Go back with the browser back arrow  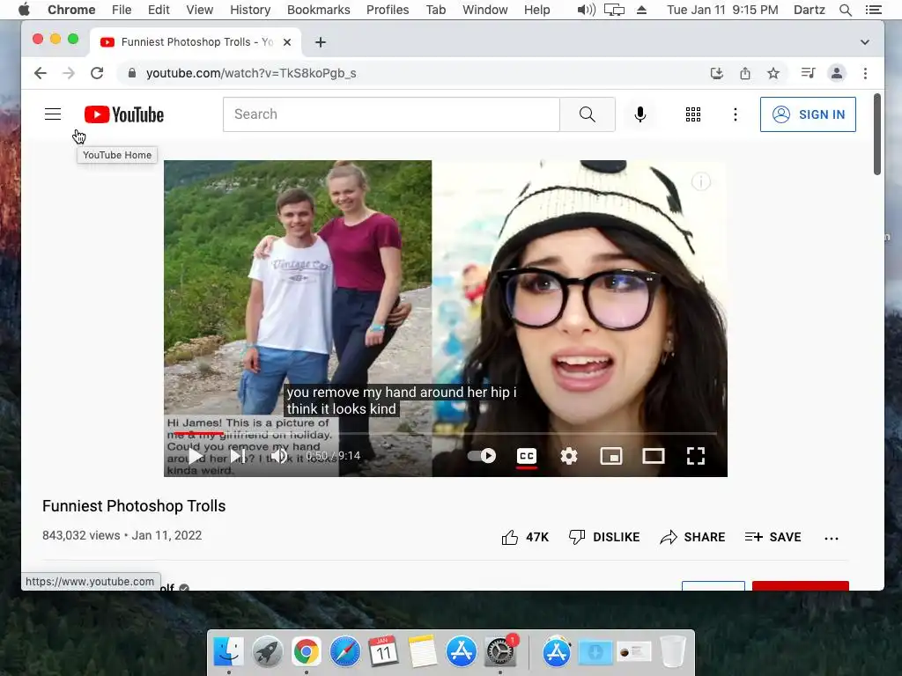41,73
